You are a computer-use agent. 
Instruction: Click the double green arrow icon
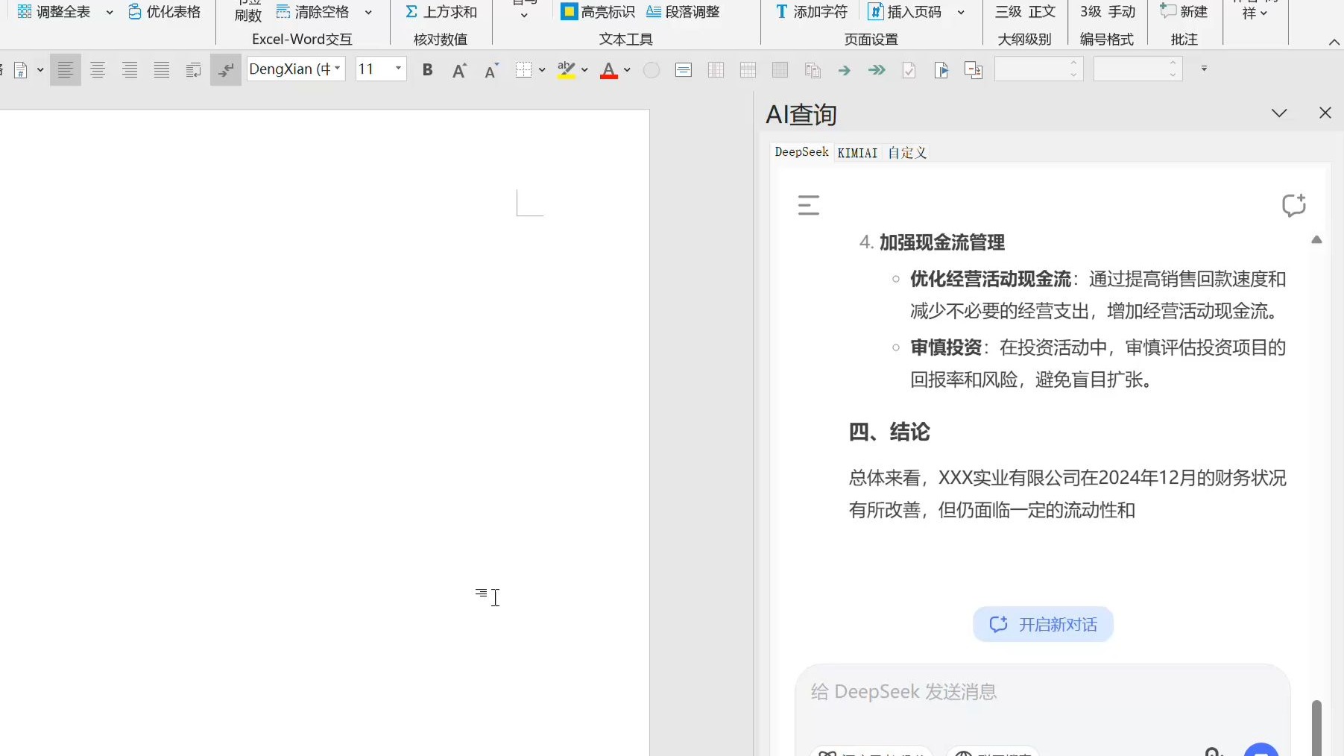coord(877,70)
